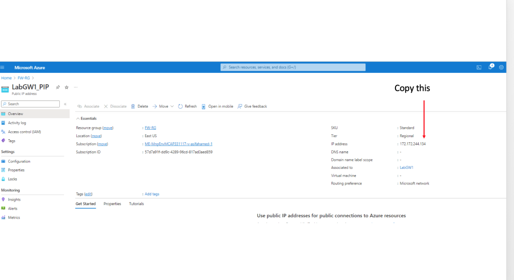Screen dimensions: 514x280
Task: Open the LabGW1 associated resource link
Action: point(407,167)
